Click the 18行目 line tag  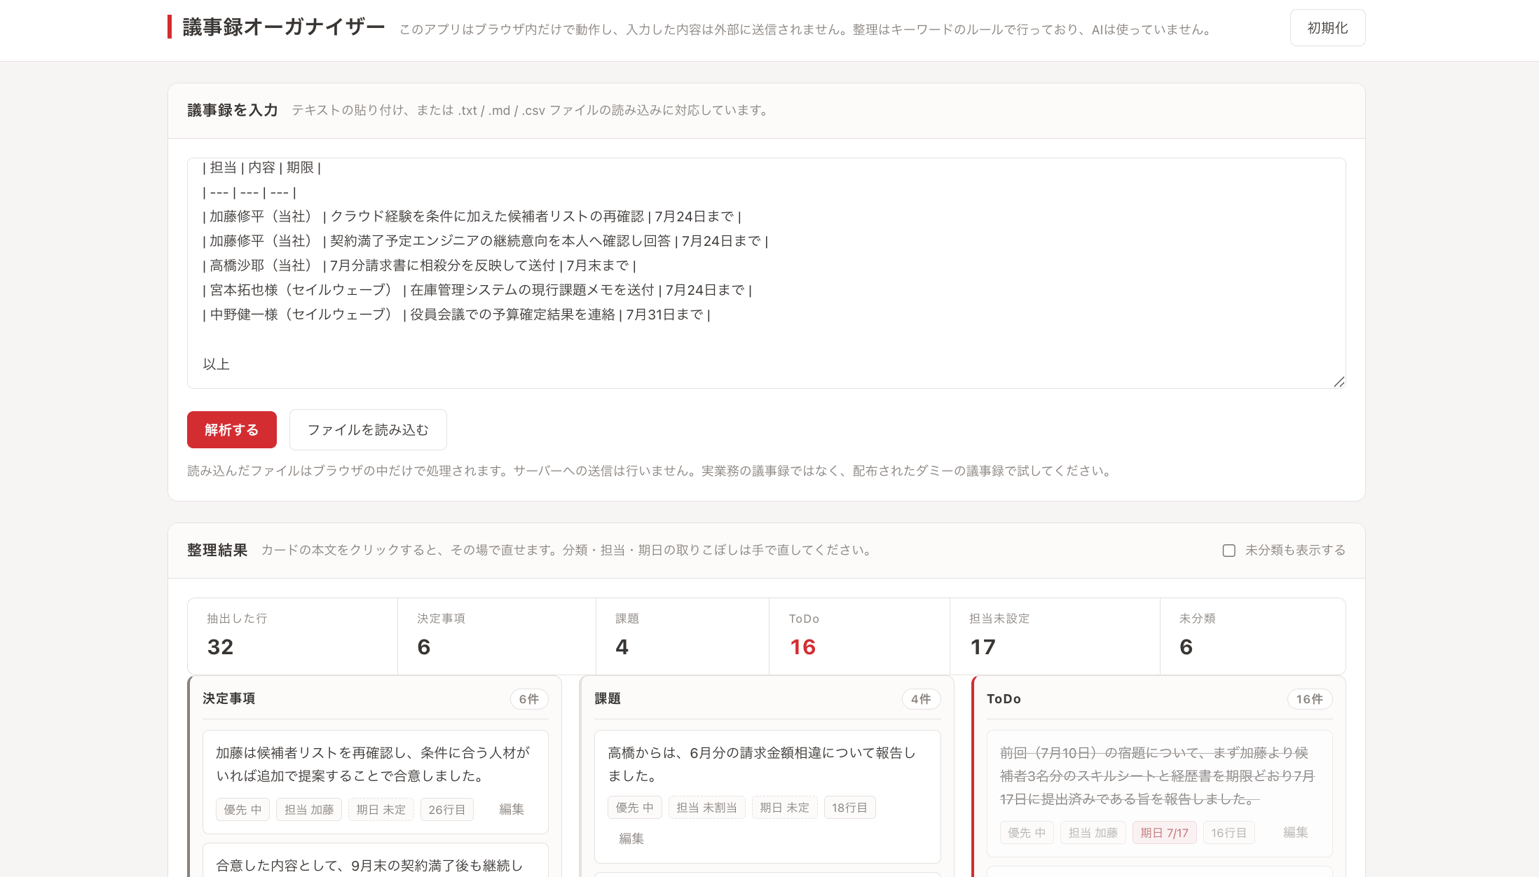tap(849, 808)
